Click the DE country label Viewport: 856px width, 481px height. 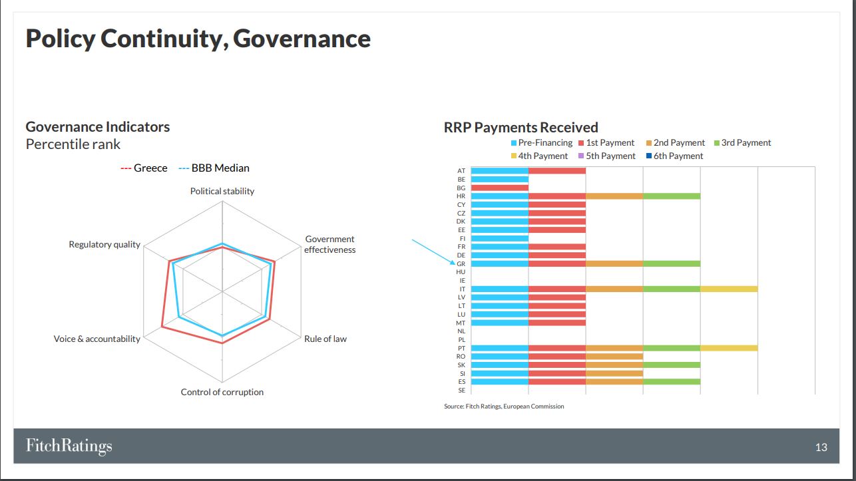point(461,255)
